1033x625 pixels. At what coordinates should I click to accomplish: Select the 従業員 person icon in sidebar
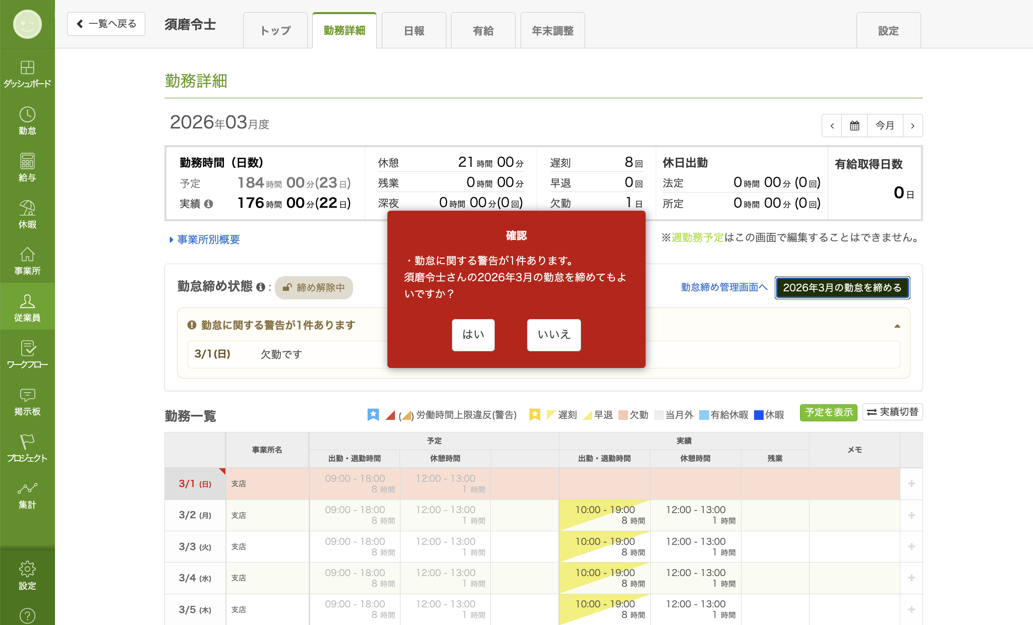point(27,308)
